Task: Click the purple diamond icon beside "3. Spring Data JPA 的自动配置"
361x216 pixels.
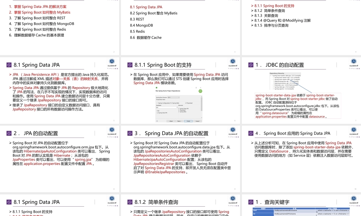Action: [130, 133]
